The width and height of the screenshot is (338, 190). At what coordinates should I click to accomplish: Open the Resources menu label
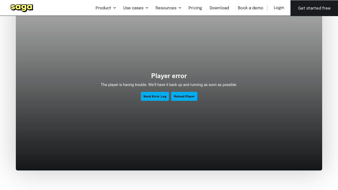[x=166, y=8]
